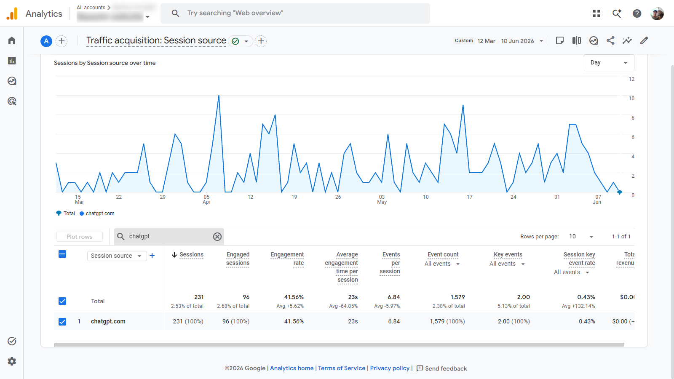Viewport: 674px width, 379px height.
Task: Click the 1,579 Event count total
Action: (x=458, y=297)
